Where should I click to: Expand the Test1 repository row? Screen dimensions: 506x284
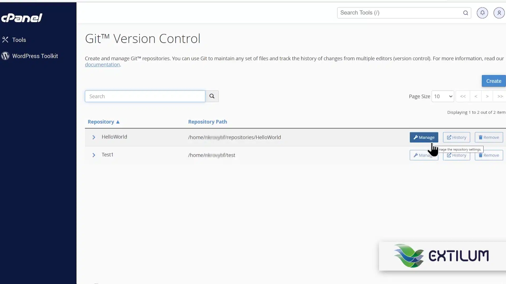click(94, 155)
